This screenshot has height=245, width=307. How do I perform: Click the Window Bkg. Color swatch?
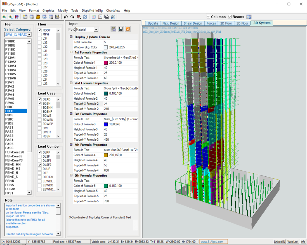[x=106, y=47]
